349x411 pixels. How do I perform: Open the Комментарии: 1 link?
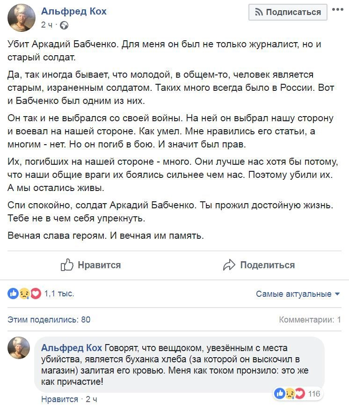pos(310,320)
